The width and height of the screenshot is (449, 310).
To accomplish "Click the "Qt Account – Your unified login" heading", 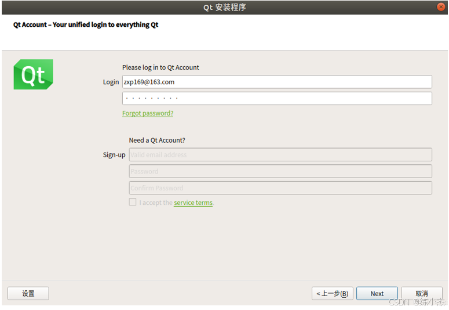I will click(86, 25).
